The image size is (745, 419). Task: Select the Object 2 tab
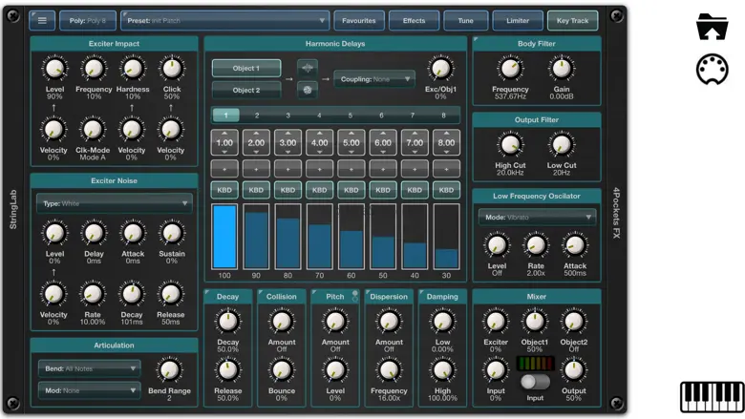(246, 90)
